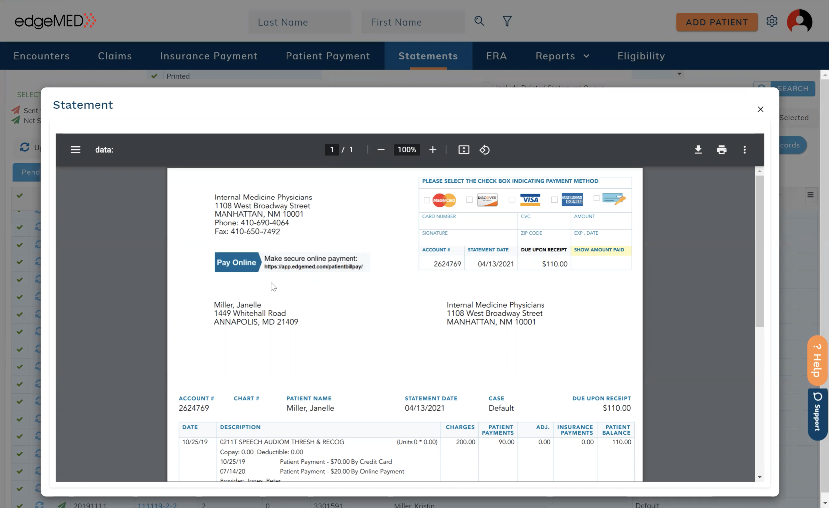Click the print icon in PDF toolbar

[x=721, y=149]
